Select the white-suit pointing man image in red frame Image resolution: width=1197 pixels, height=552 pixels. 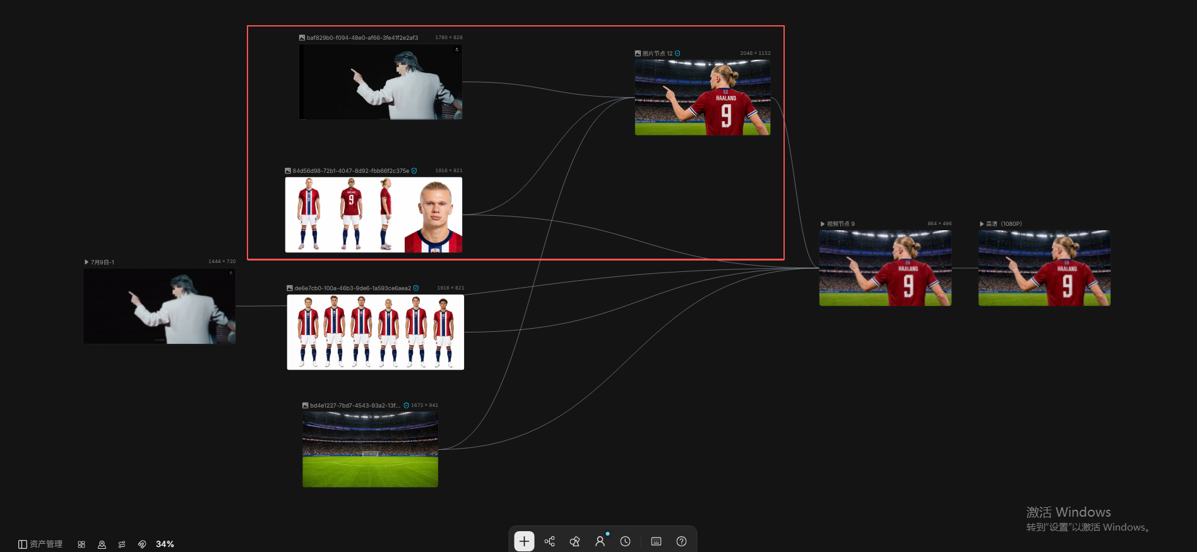(x=381, y=82)
